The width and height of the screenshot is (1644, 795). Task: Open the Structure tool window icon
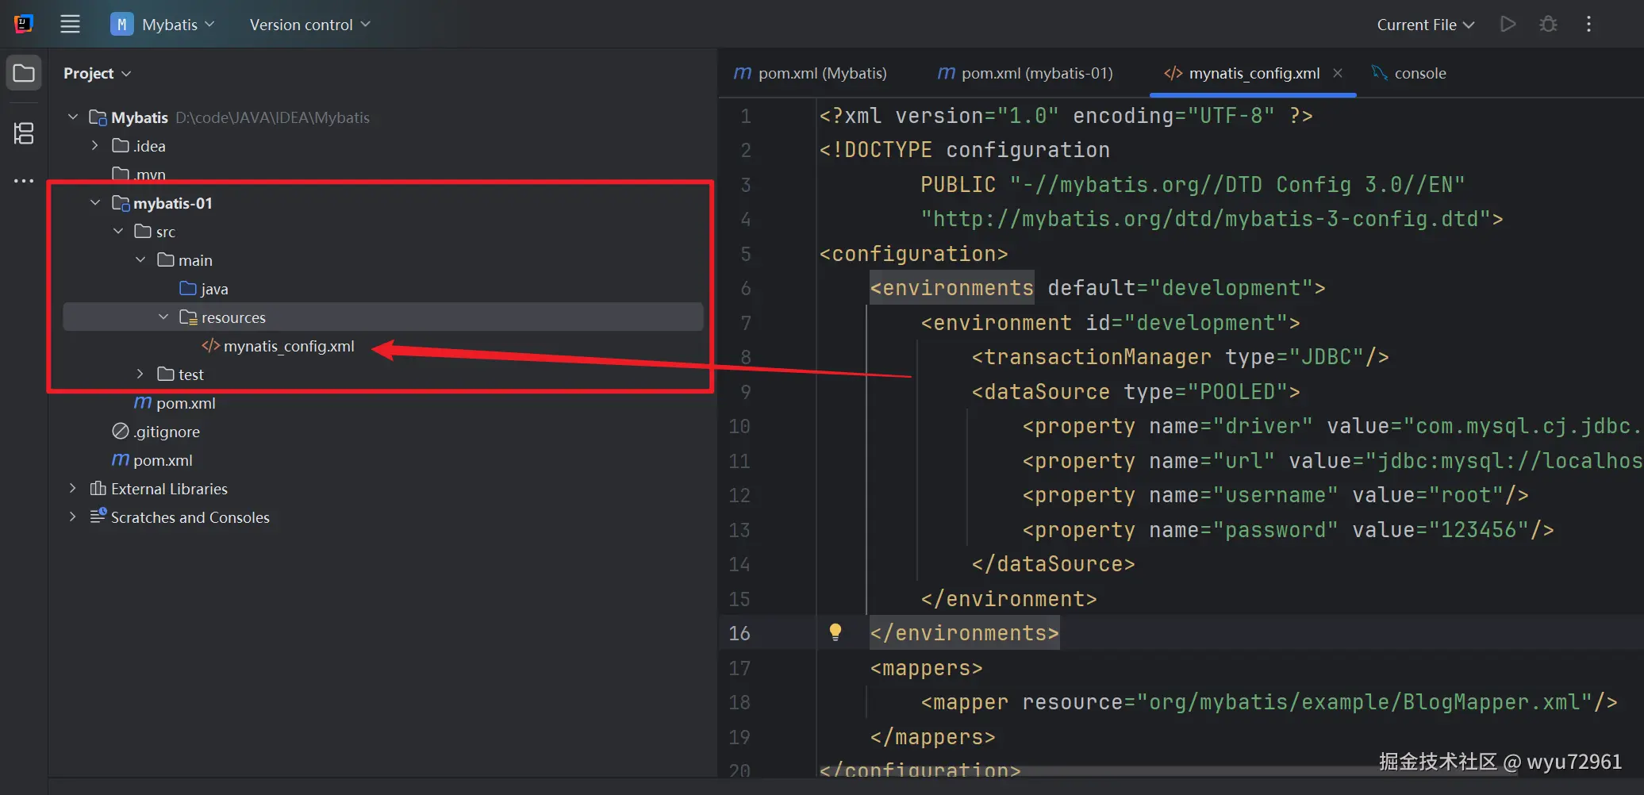point(24,132)
